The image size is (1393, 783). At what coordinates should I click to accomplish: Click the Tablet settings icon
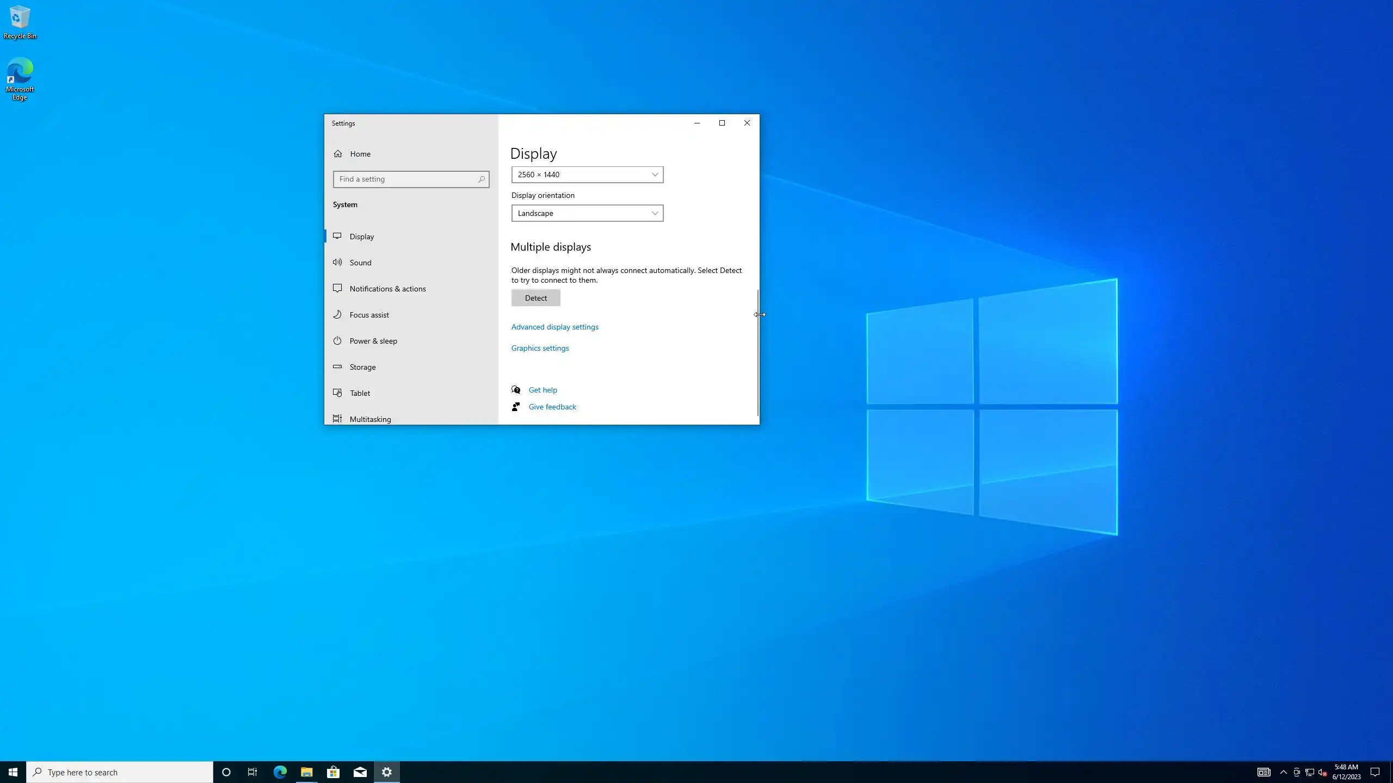(337, 393)
